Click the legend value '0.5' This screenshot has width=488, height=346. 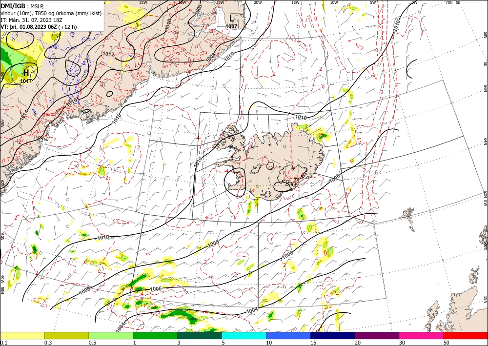point(92,343)
